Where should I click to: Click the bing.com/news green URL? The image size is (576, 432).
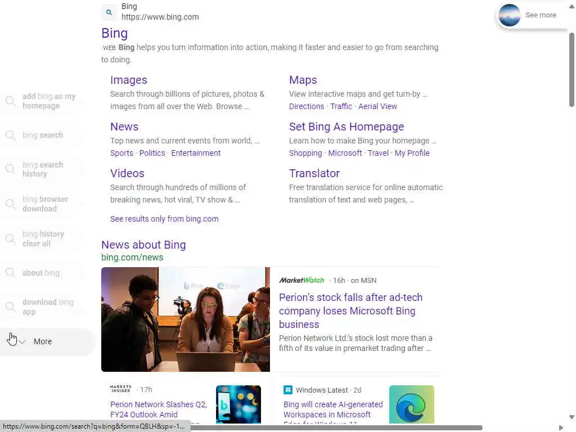point(132,258)
